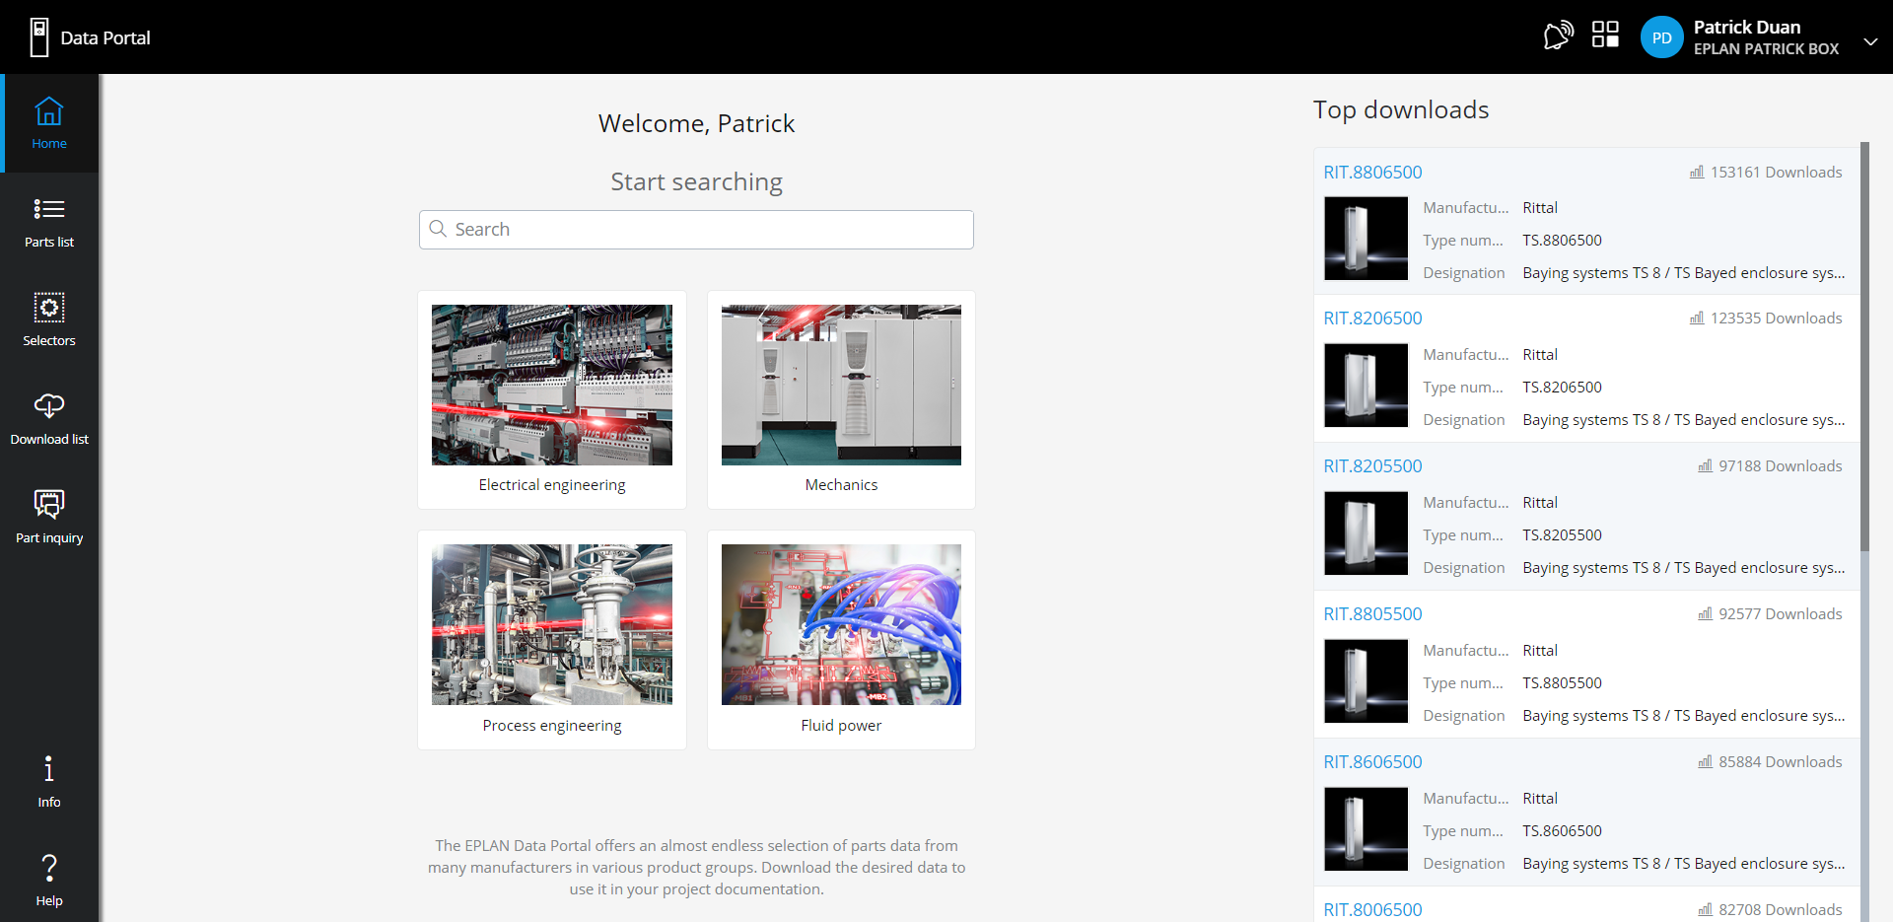Click the chart icon beside 123535 Downloads
Screen dimensions: 1893x922
pyautogui.click(x=1697, y=318)
